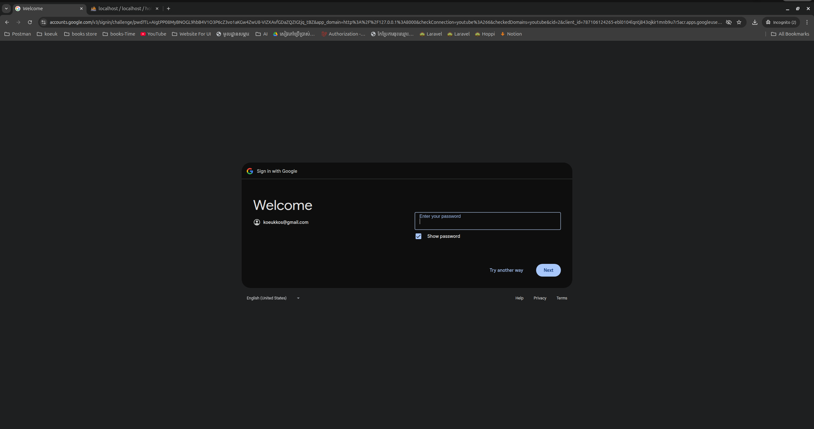Reload the current page
The height and width of the screenshot is (429, 814).
[x=30, y=22]
